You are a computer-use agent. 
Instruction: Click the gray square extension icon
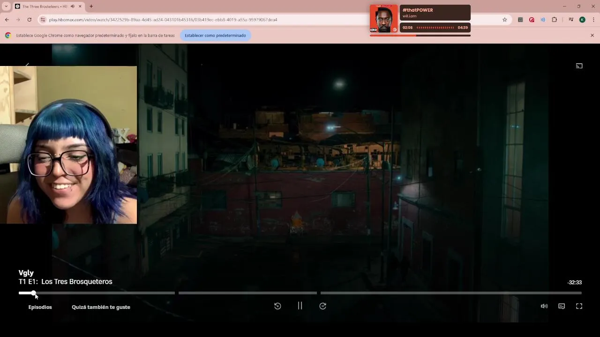(520, 20)
